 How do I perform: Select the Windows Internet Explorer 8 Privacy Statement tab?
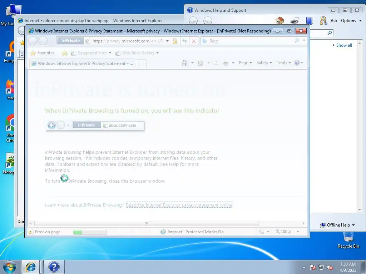[x=82, y=64]
